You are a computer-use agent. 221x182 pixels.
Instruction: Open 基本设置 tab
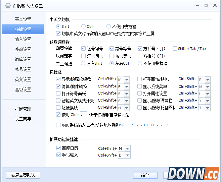[x=23, y=19]
